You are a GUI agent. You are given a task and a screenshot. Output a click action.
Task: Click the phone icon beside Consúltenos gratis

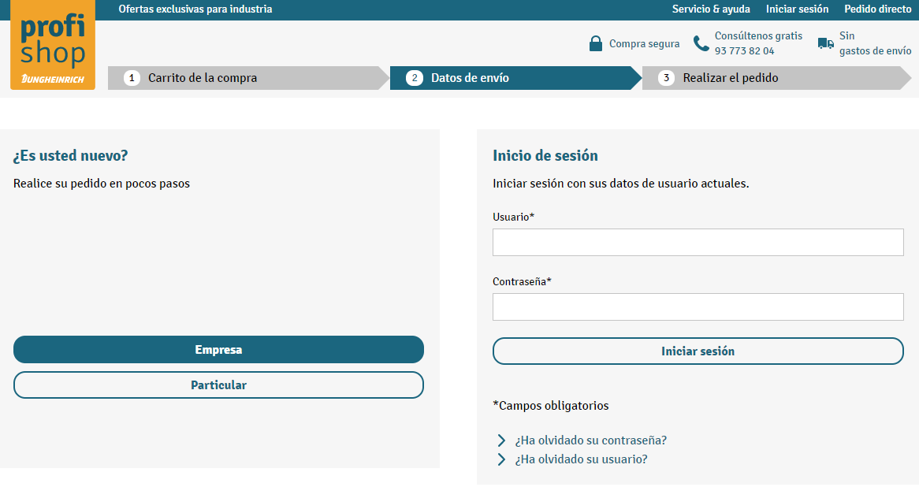[x=701, y=43]
